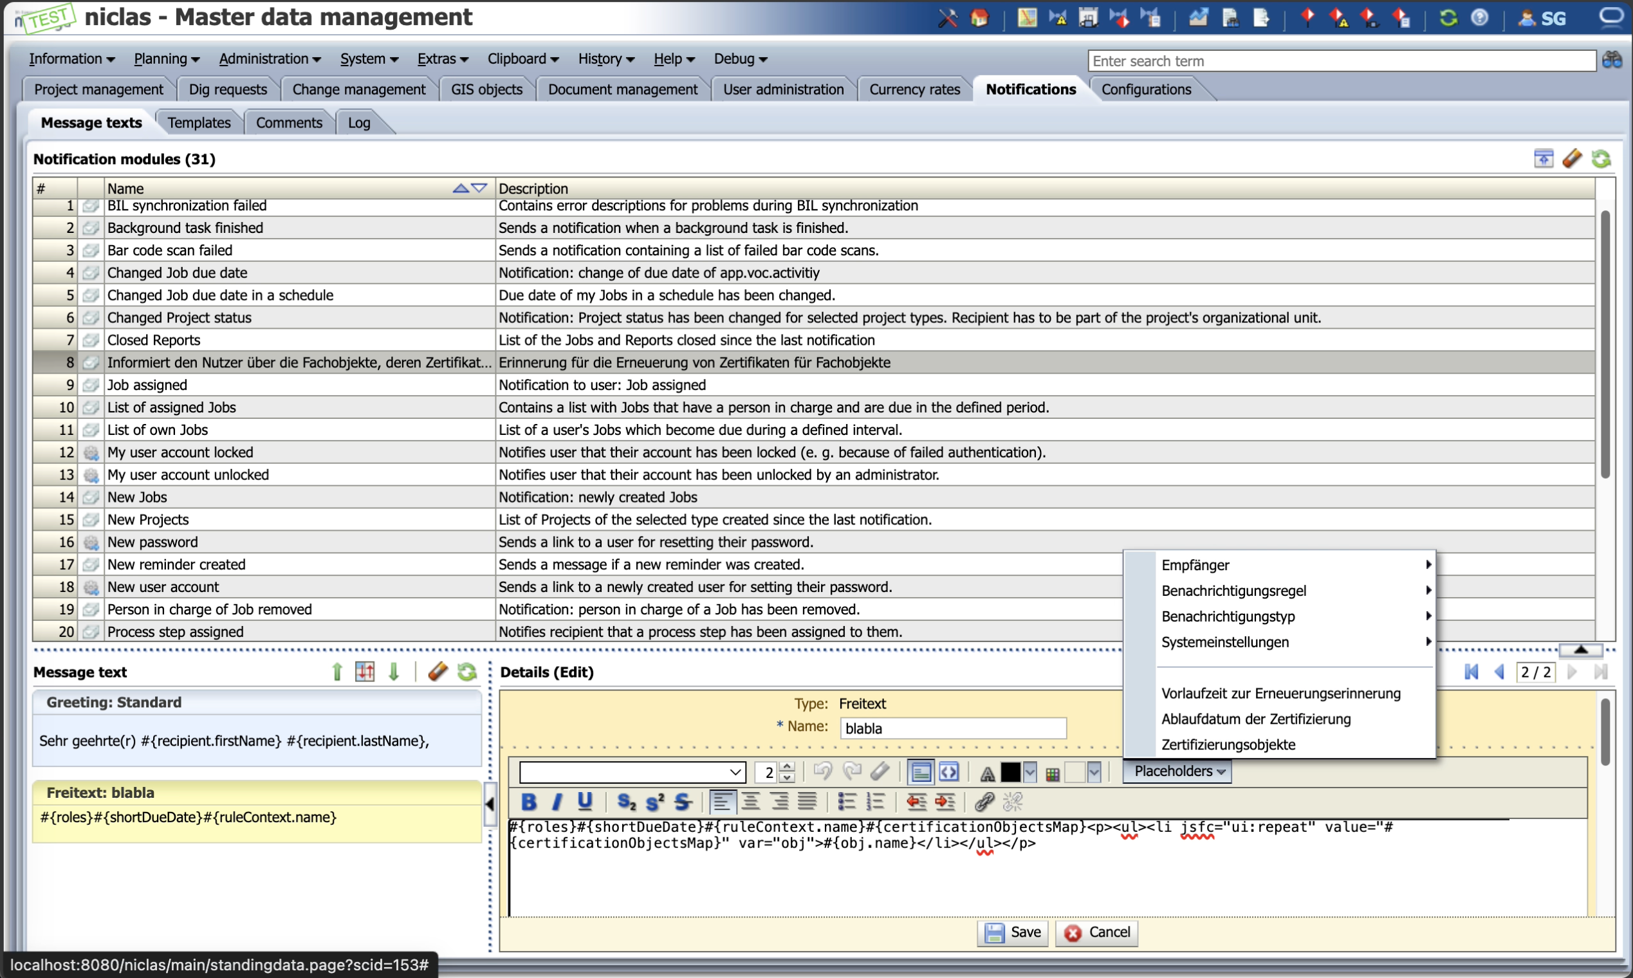This screenshot has height=978, width=1633.
Task: Click the edit pencil for Notification modules
Action: click(x=1572, y=159)
